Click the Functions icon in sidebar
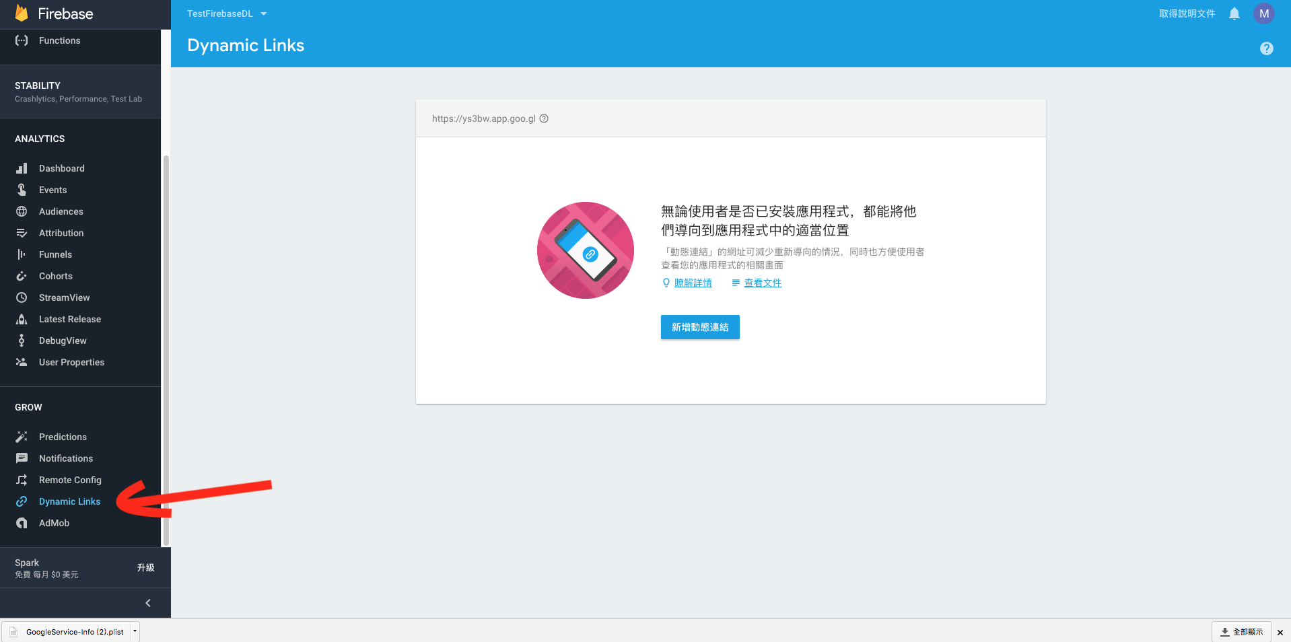The width and height of the screenshot is (1291, 642). 22,40
